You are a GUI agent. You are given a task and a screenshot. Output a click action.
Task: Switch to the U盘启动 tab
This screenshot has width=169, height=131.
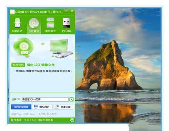(17, 25)
